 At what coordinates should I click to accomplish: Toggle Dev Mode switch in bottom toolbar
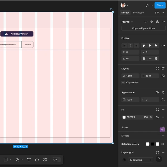pos(57,160)
